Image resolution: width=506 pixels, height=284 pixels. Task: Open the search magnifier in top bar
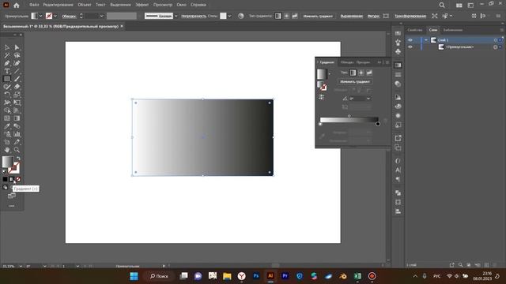coord(442,6)
